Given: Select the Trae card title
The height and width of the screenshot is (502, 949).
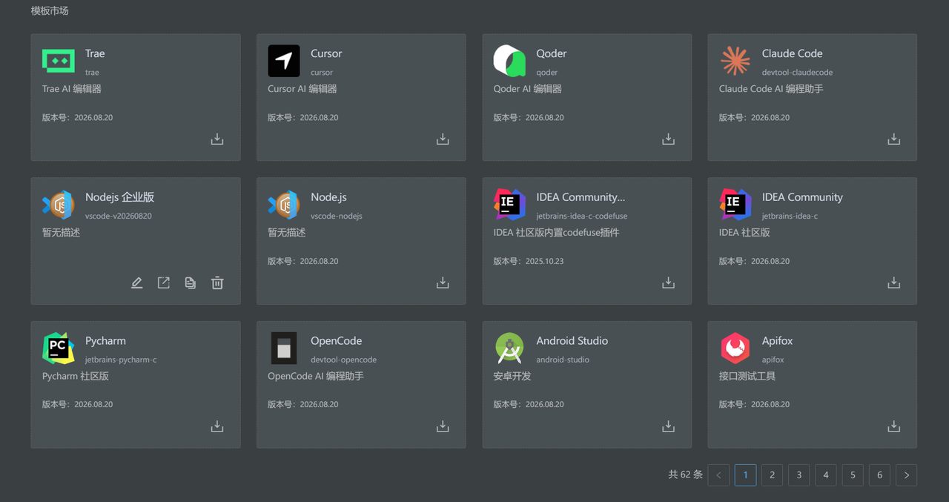Looking at the screenshot, I should point(95,53).
